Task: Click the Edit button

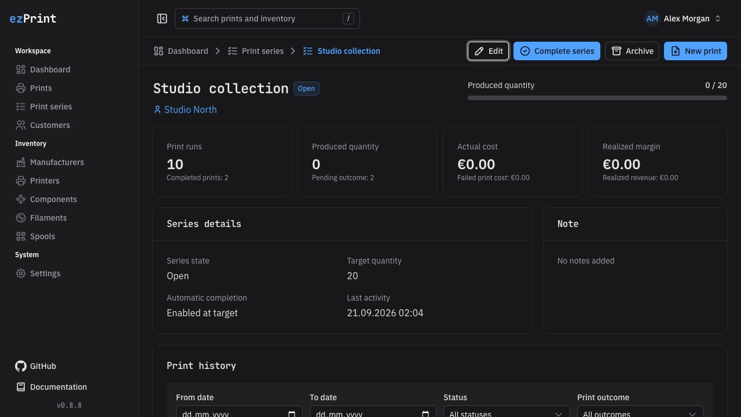Action: coord(489,51)
